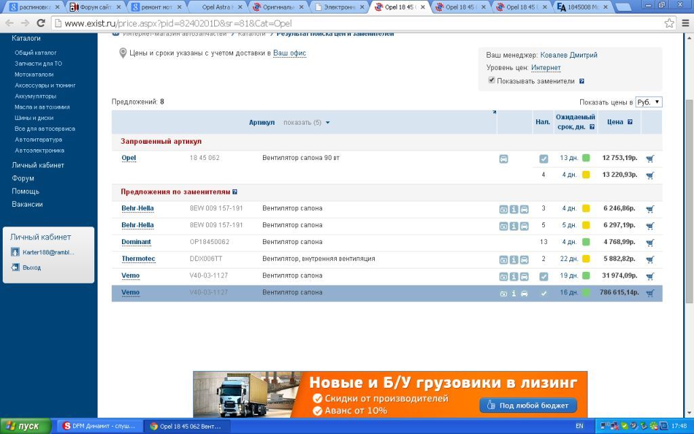
Task: Add Behr-Hella 6 246,86р. item to cart
Action: (x=650, y=209)
